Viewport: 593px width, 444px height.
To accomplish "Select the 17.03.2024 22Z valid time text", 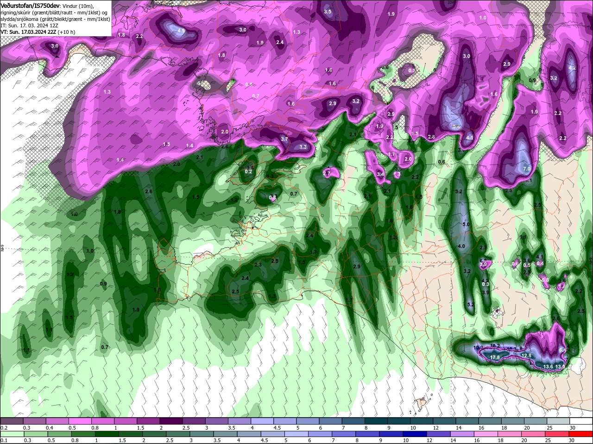I will pos(38,32).
